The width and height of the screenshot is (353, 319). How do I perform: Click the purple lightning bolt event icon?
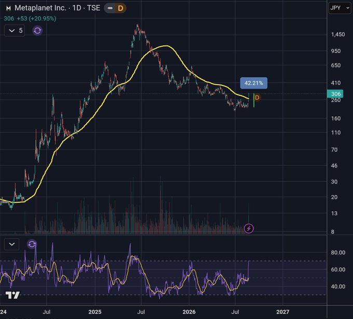click(x=249, y=229)
